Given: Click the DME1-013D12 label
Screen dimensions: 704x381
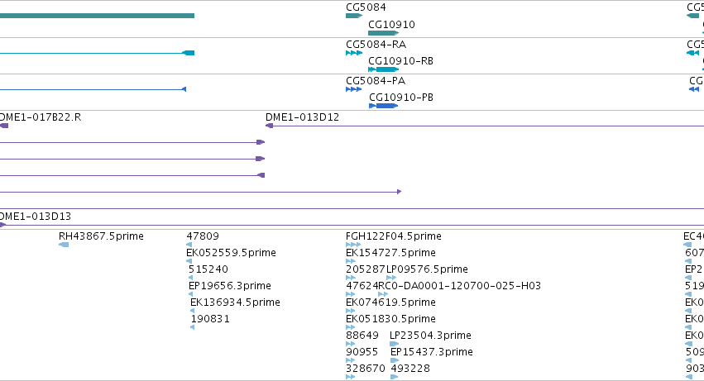Looking at the screenshot, I should click(x=302, y=117).
